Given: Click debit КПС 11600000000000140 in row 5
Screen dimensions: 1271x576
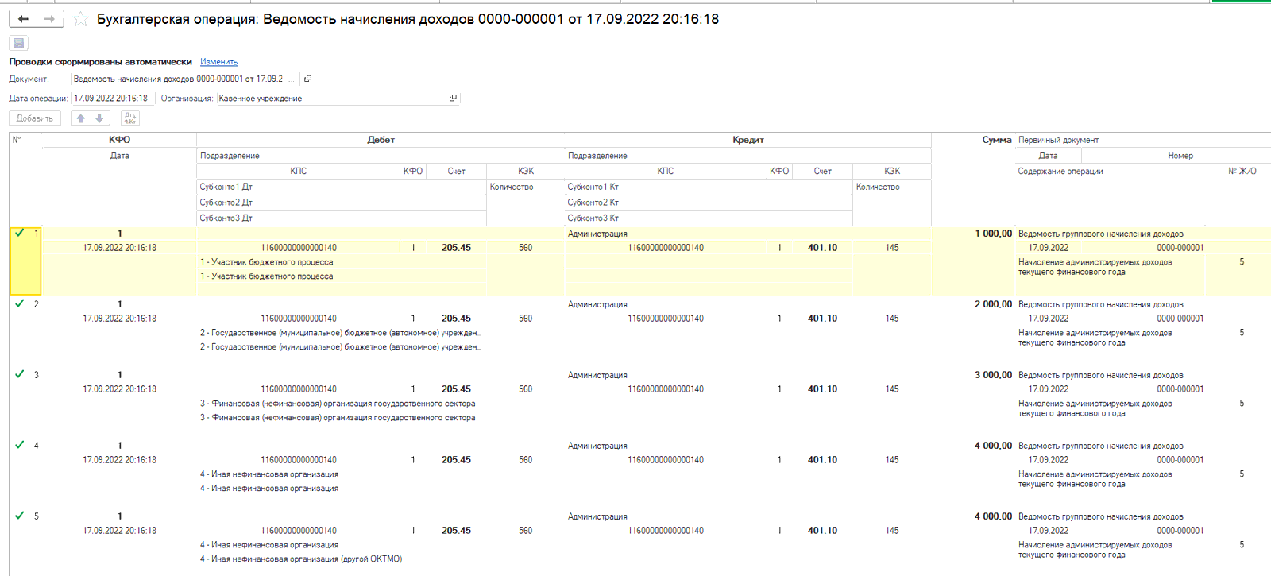Looking at the screenshot, I should [x=299, y=531].
